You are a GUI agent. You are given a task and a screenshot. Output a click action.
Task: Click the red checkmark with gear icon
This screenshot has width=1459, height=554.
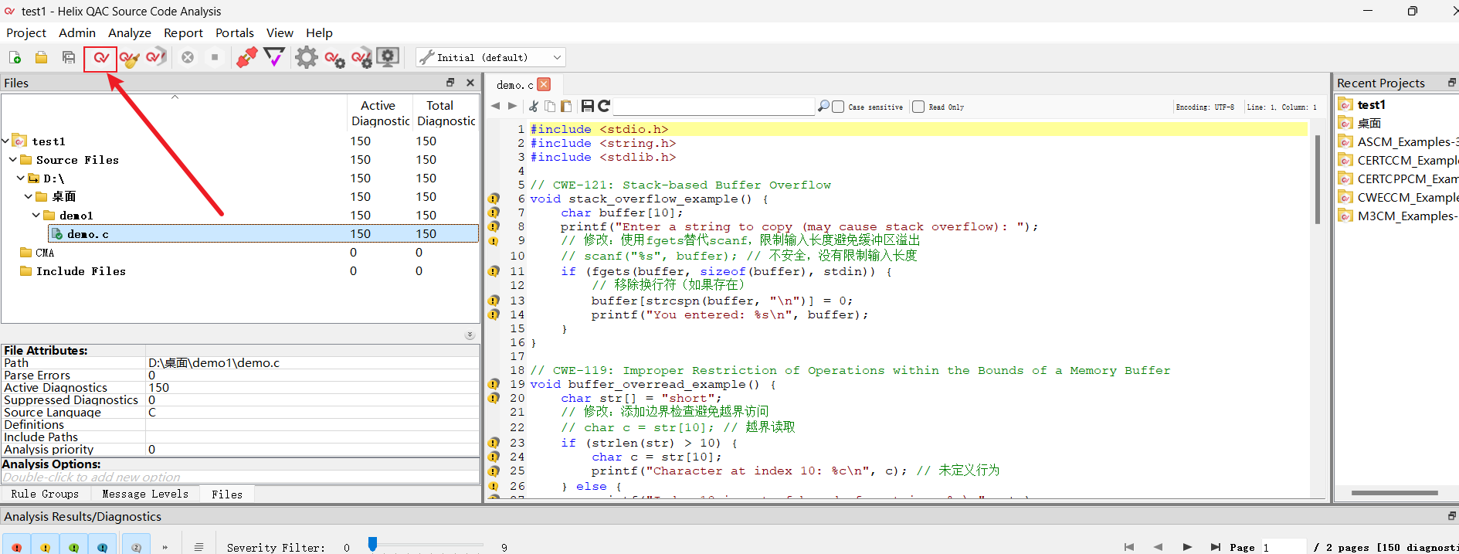pos(334,58)
